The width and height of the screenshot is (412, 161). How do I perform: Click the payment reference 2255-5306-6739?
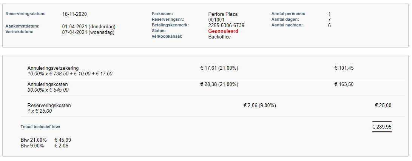point(226,26)
